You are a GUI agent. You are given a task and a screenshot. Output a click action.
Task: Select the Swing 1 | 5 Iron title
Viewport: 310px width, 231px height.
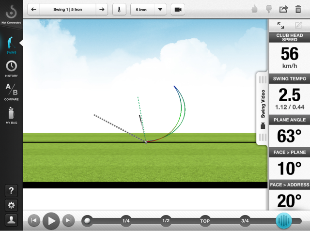[68, 10]
